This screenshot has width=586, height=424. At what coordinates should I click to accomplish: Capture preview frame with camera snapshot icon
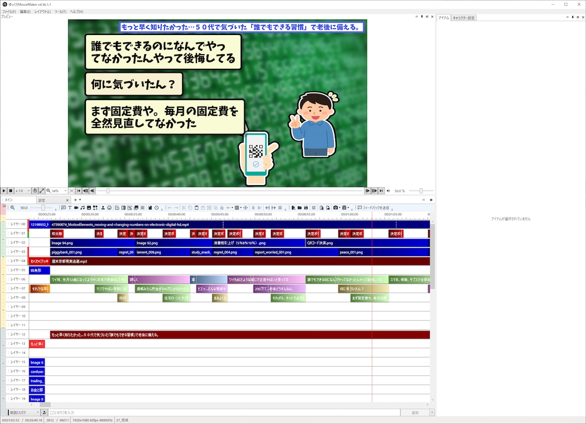[x=335, y=208]
